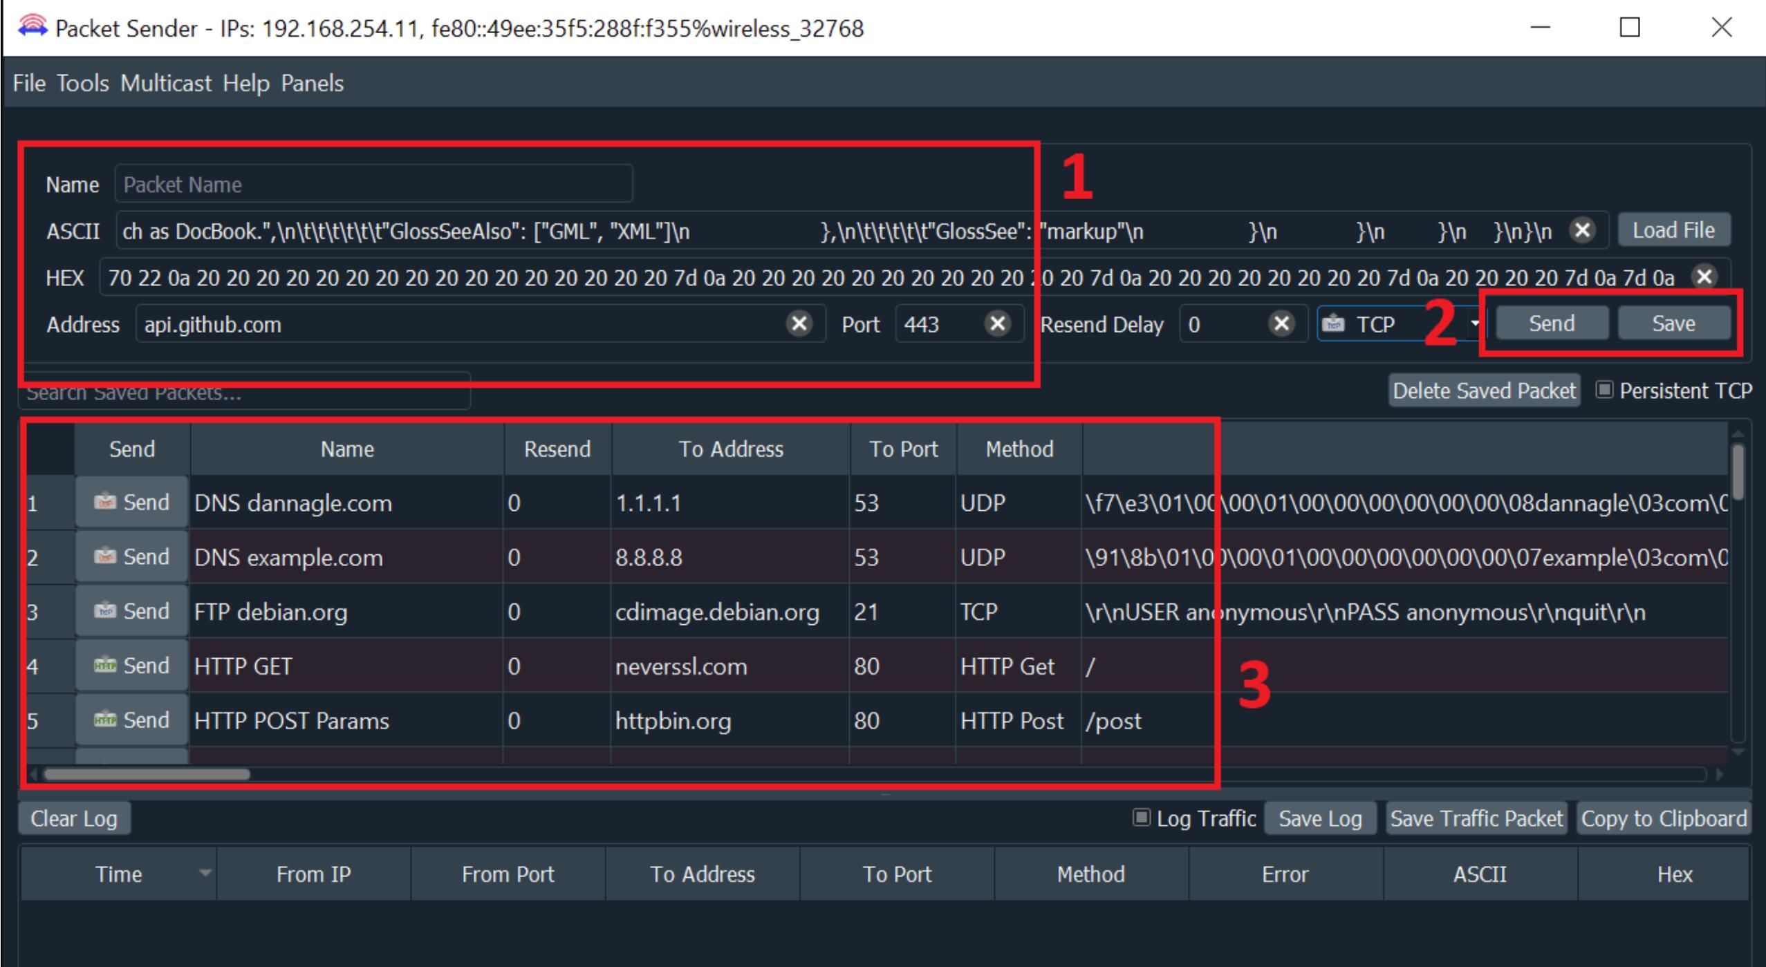Click the Packet Name input field
Screen dimensions: 1766x967
373,185
